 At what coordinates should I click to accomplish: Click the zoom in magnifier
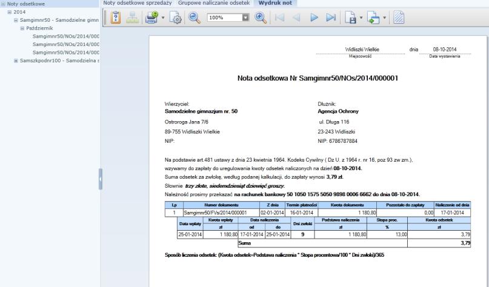(x=261, y=18)
